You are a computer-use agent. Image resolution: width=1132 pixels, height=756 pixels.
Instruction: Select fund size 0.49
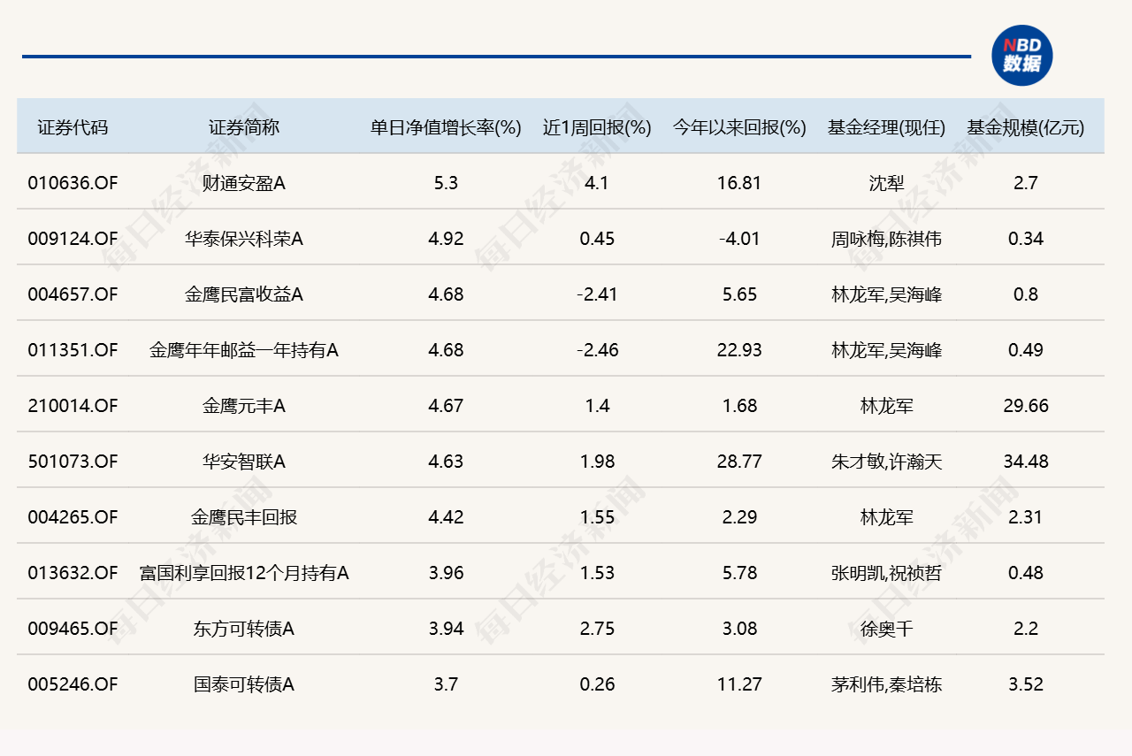(x=1026, y=350)
